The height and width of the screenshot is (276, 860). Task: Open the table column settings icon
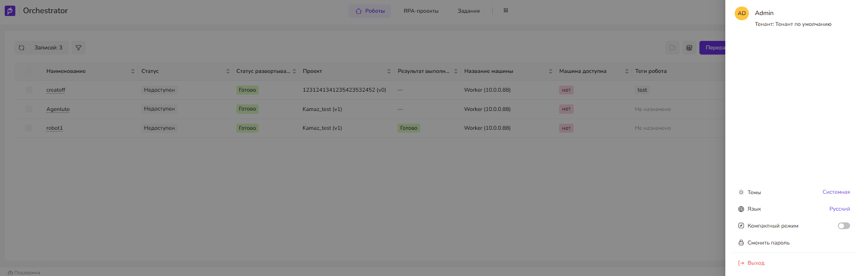[689, 47]
